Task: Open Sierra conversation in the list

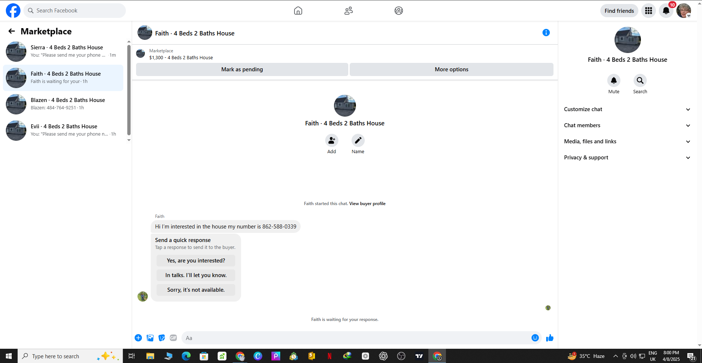Action: pos(63,52)
